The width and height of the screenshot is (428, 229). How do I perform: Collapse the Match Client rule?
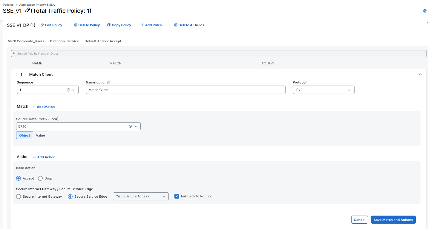(x=420, y=75)
